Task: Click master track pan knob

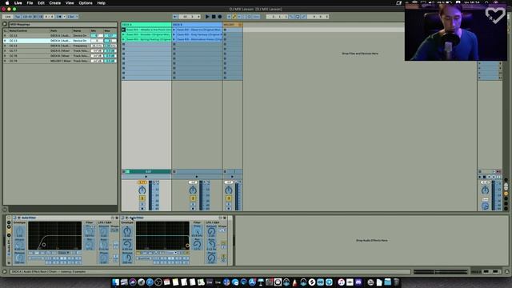Action: pos(486,190)
